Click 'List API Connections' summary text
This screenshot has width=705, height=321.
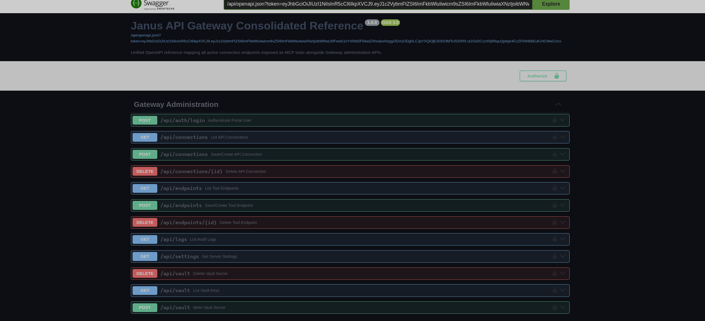[x=229, y=137]
